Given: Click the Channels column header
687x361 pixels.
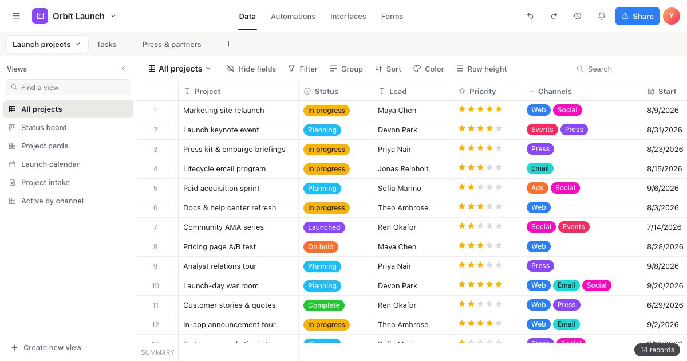Looking at the screenshot, I should tap(582, 91).
